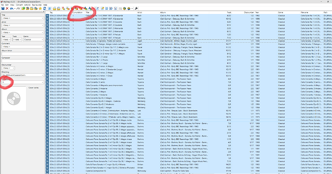
Task: Click the export toolbar icon with star
Action: [x=102, y=9]
